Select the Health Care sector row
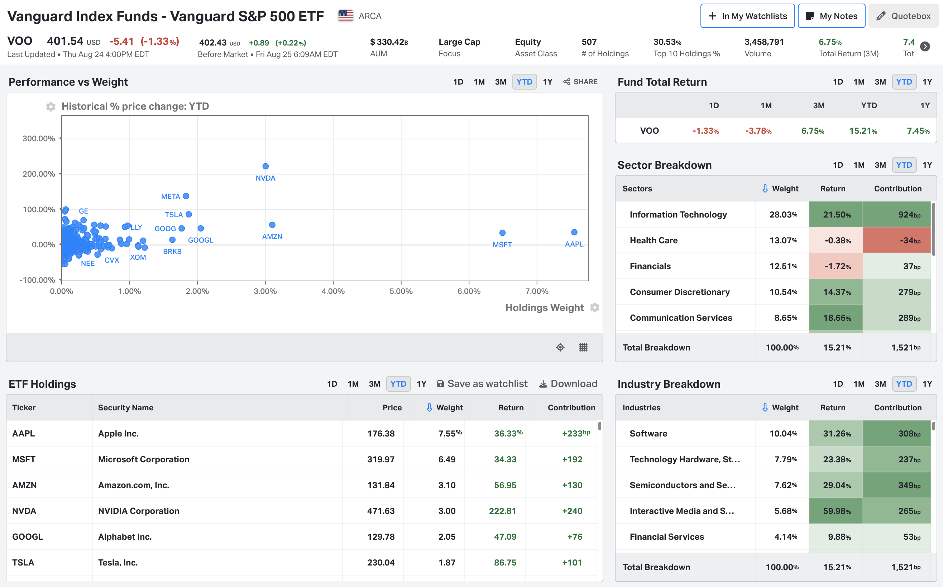 click(x=773, y=240)
